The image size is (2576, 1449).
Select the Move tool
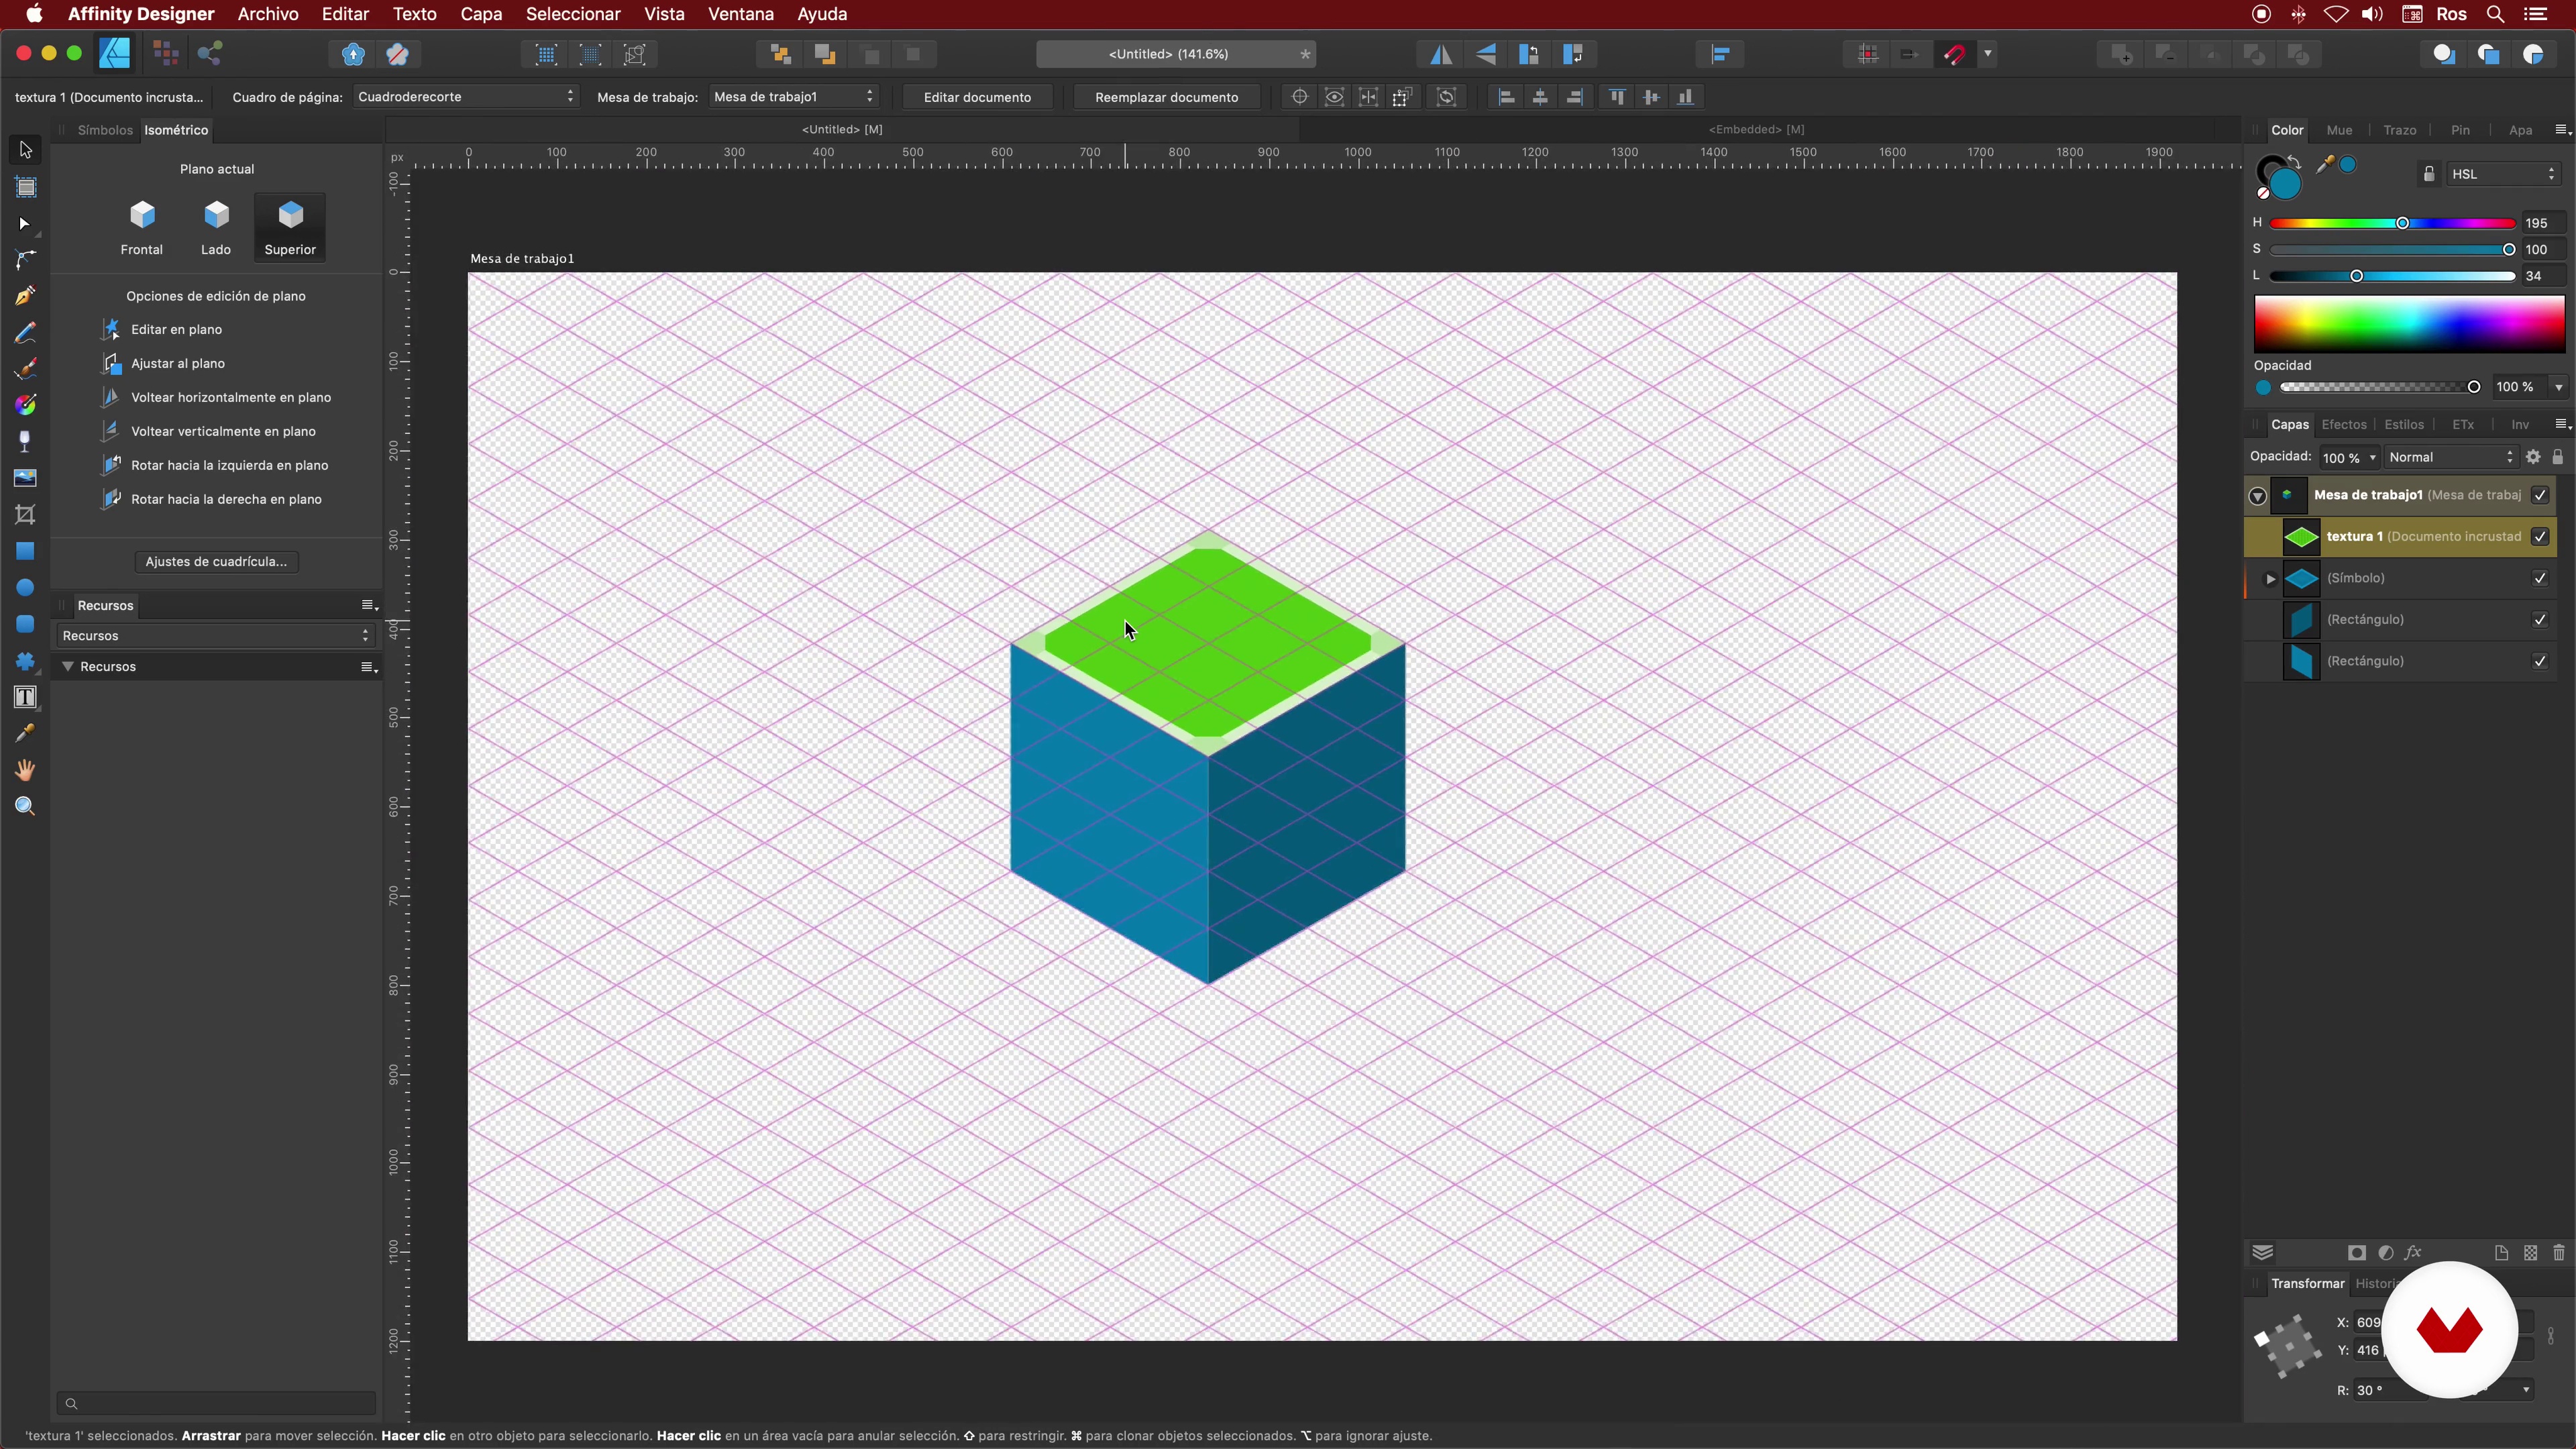click(25, 150)
